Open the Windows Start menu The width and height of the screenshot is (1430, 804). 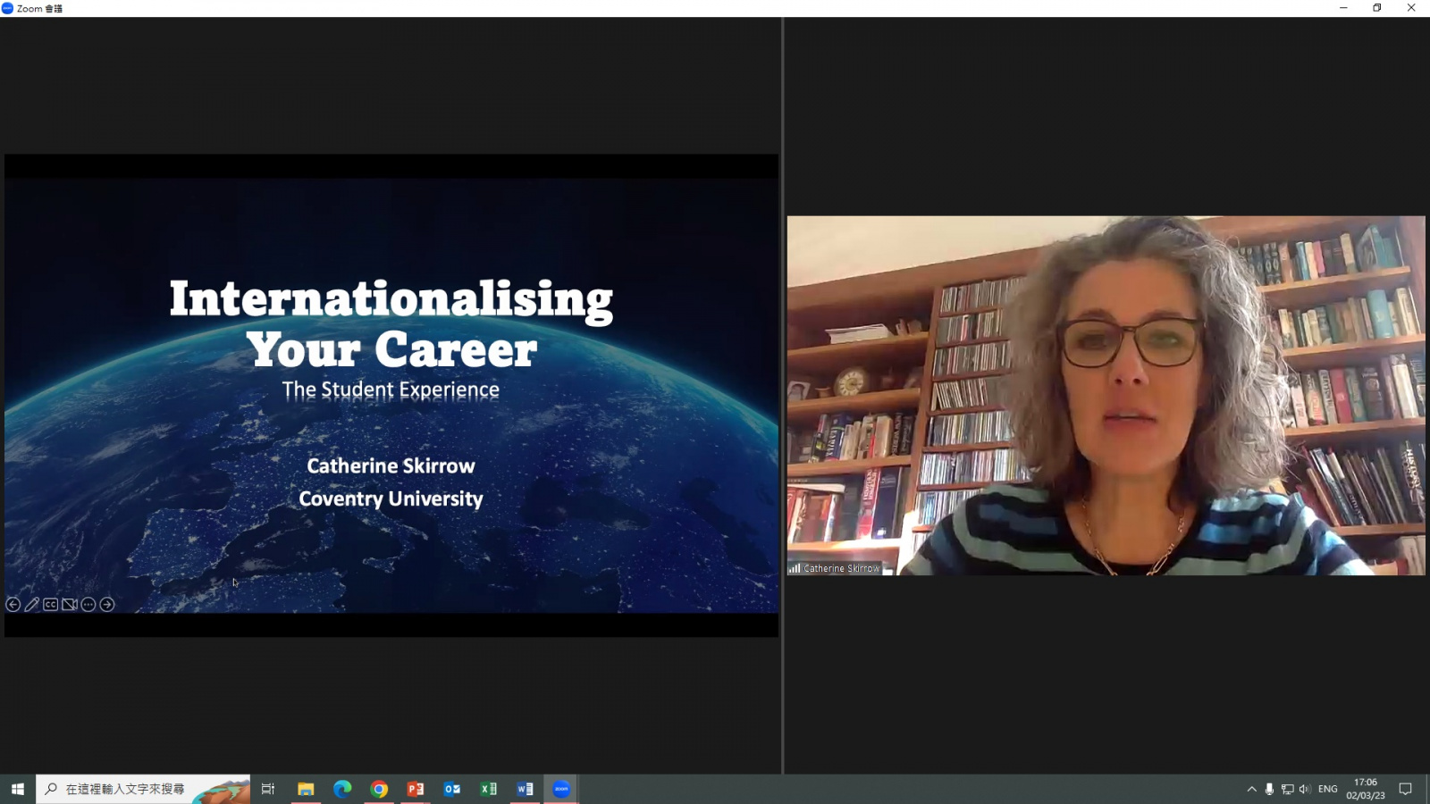click(17, 789)
